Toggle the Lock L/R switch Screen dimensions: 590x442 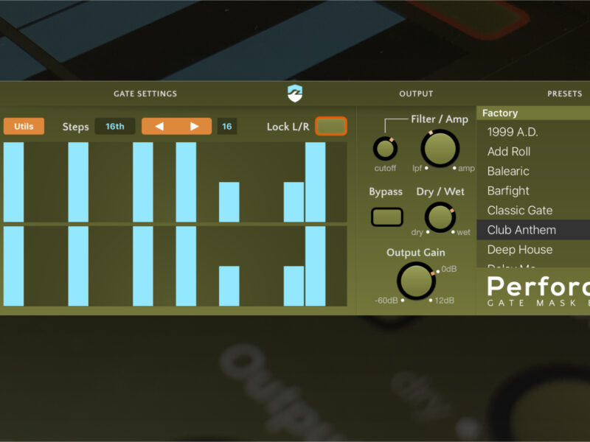pos(331,126)
